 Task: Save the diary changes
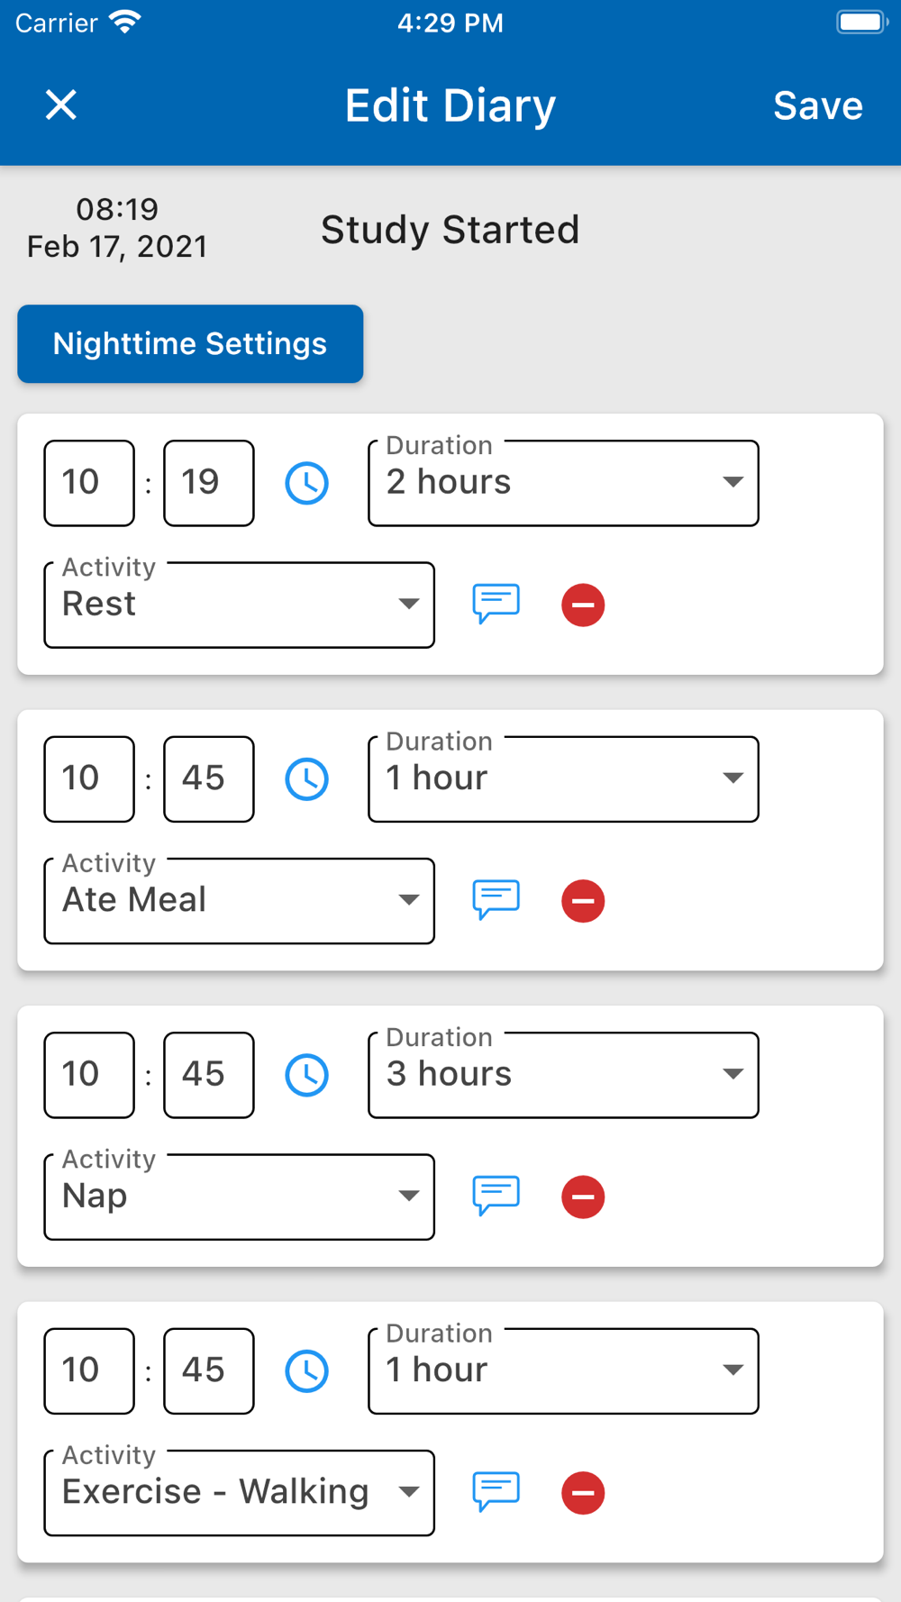(817, 105)
